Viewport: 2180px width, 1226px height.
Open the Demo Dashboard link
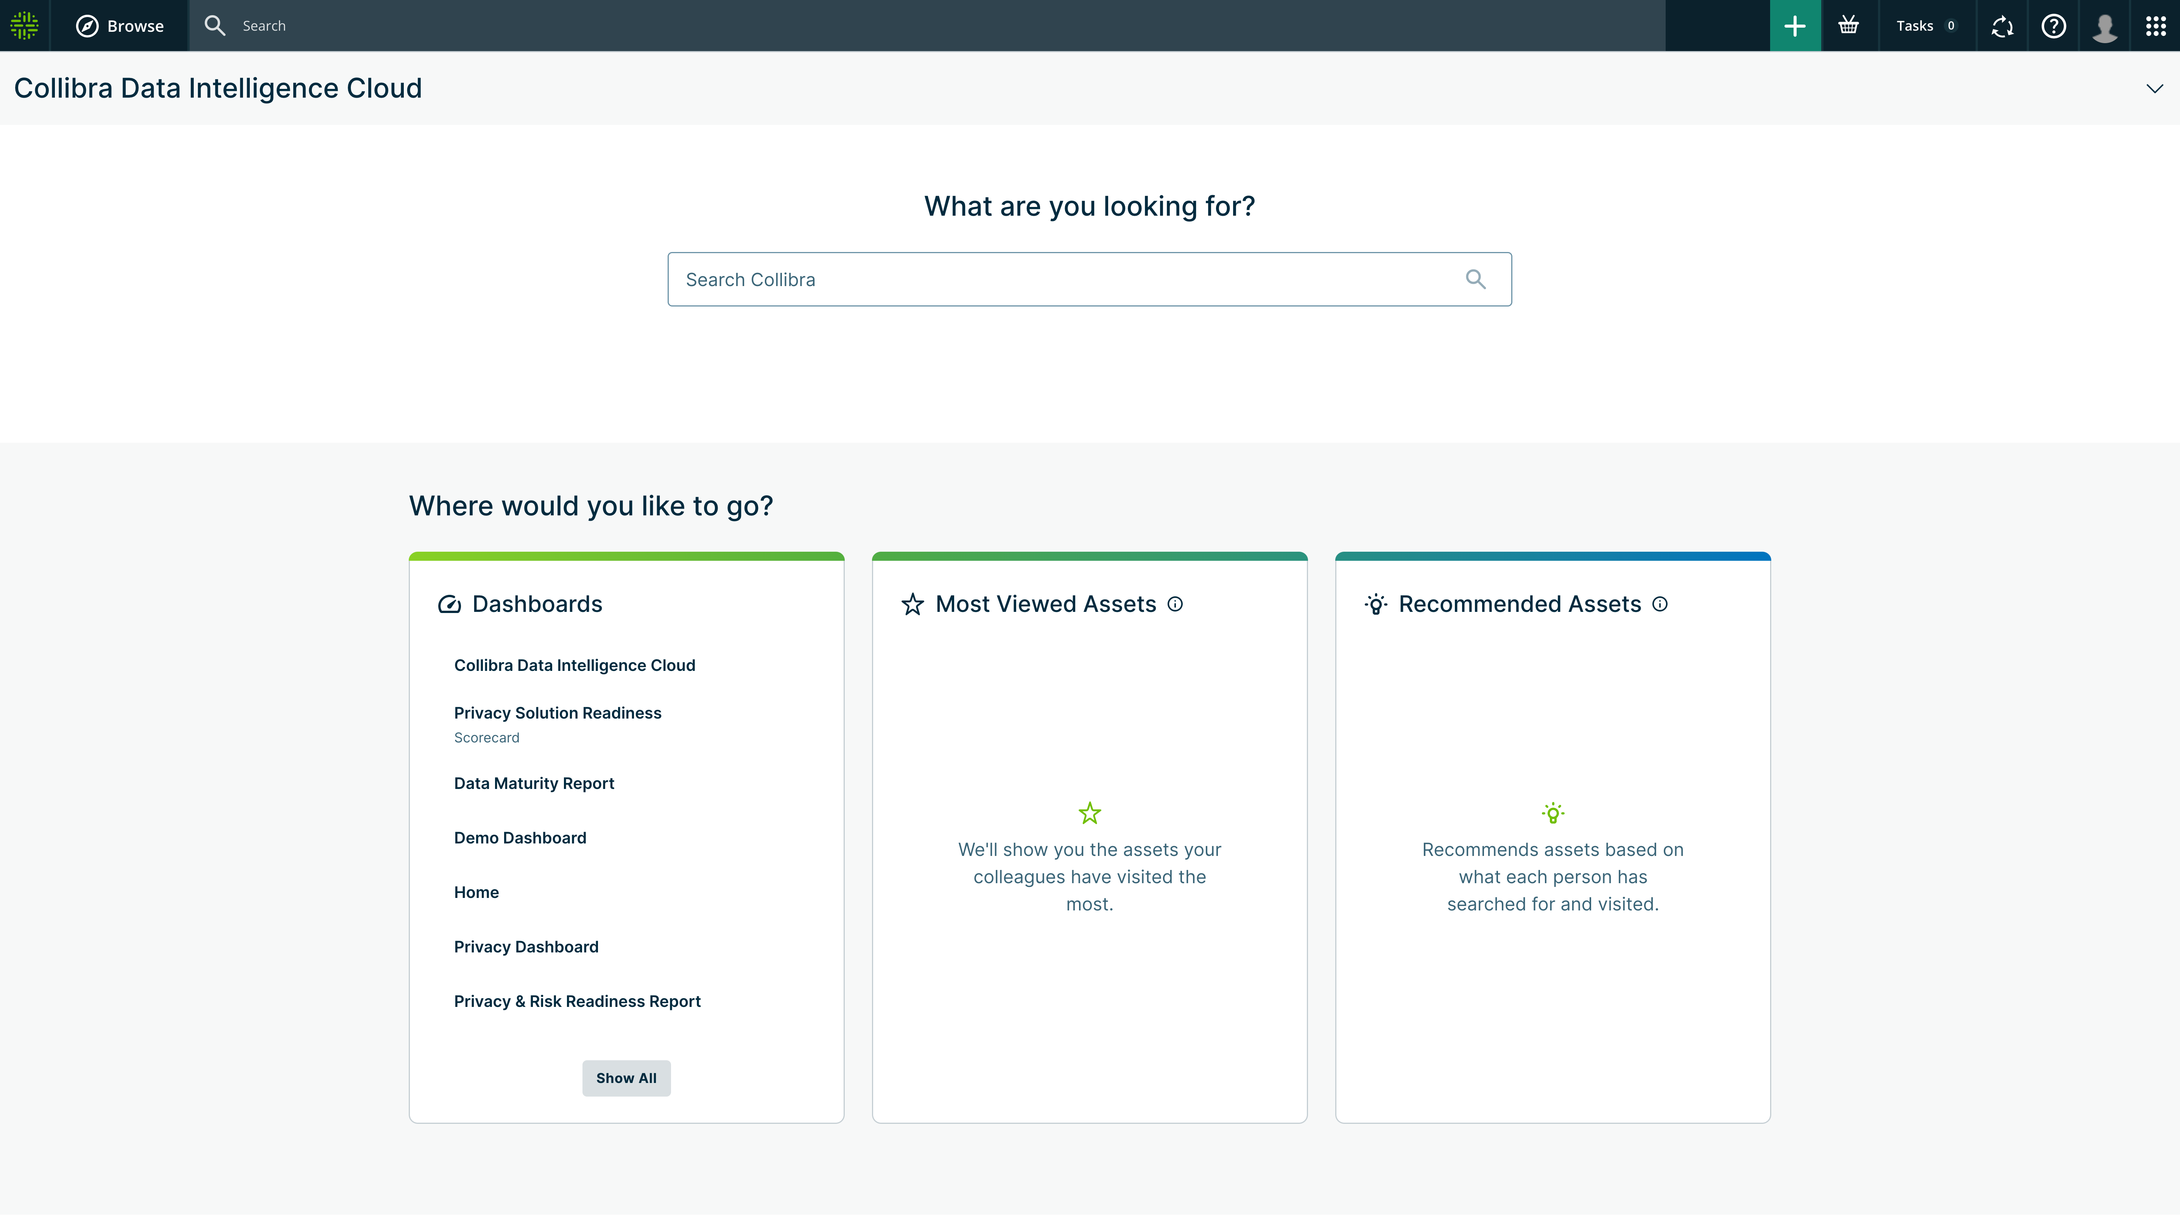[520, 838]
